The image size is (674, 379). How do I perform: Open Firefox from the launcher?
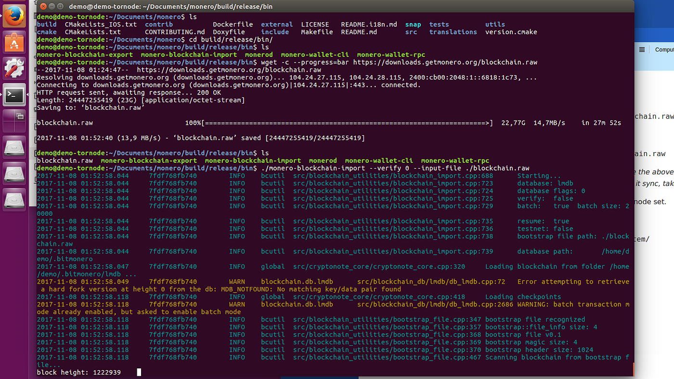click(x=14, y=15)
